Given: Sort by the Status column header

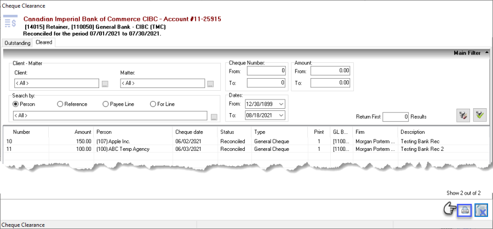Looking at the screenshot, I should 234,132.
